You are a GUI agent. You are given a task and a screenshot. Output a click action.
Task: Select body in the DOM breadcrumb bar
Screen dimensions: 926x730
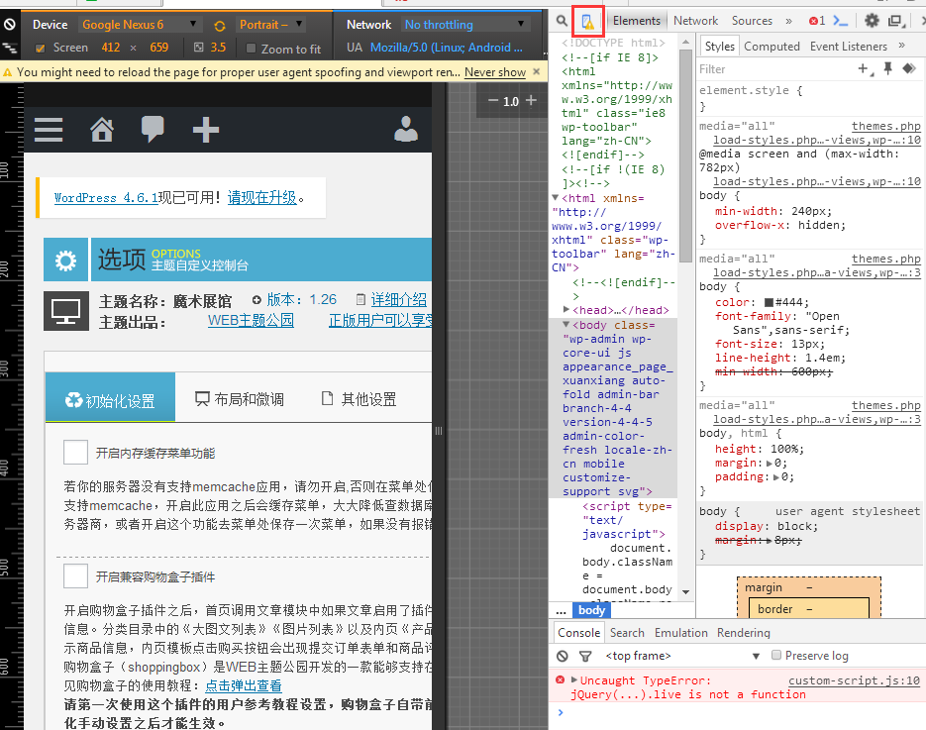coord(590,610)
